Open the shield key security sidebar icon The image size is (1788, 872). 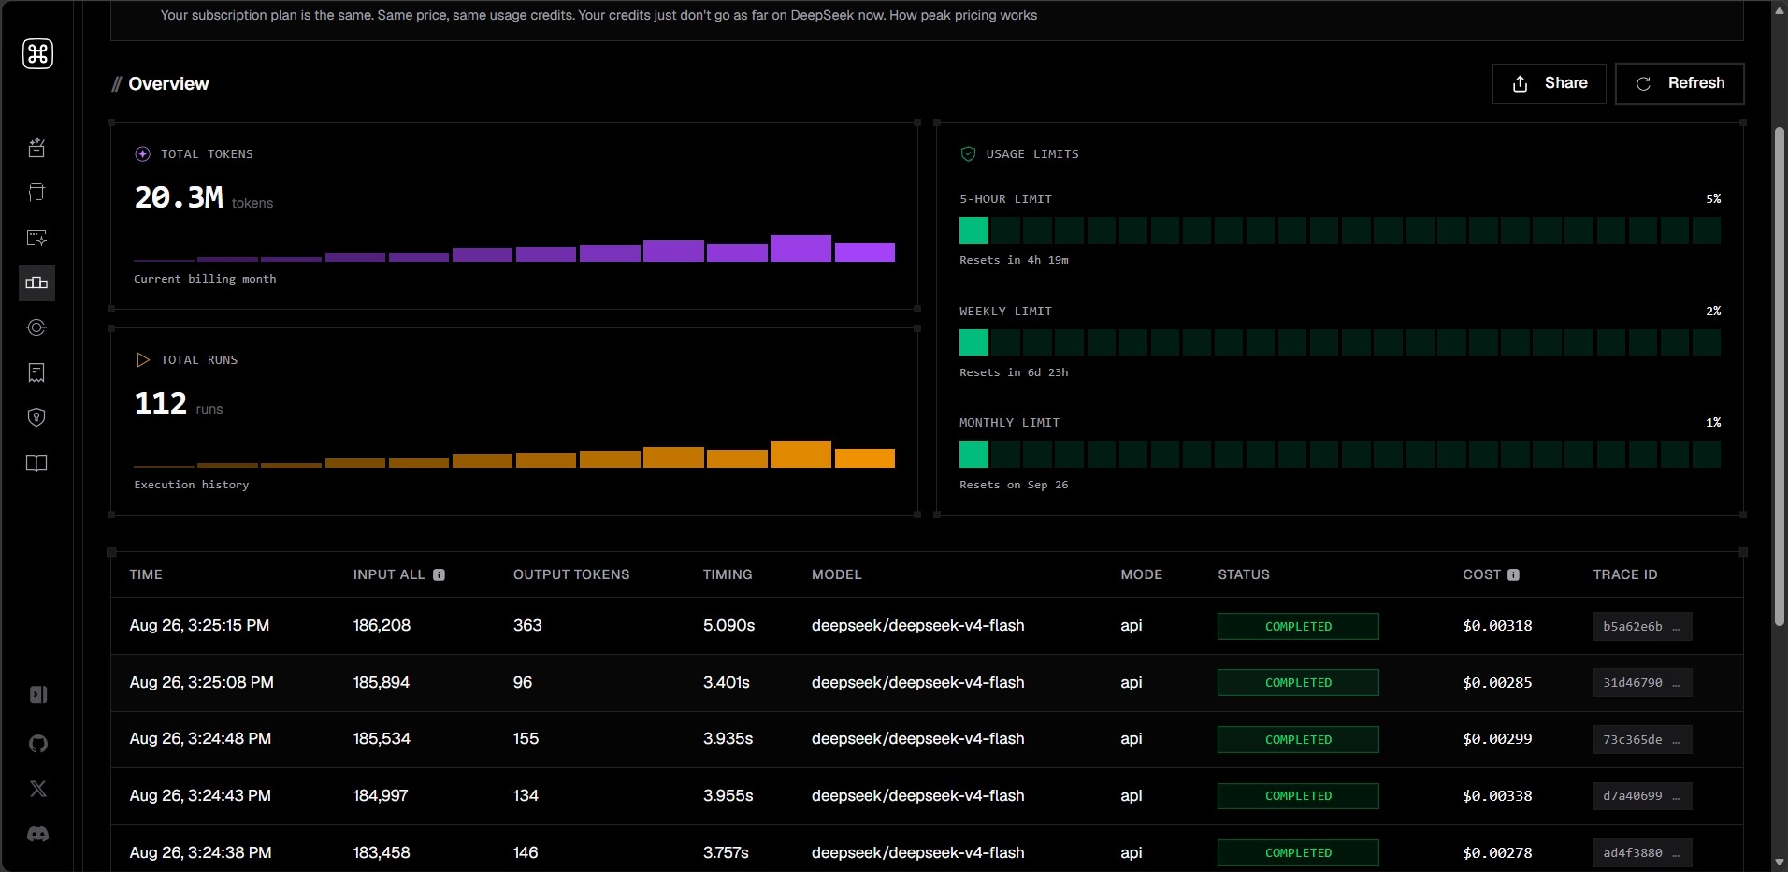click(x=36, y=417)
